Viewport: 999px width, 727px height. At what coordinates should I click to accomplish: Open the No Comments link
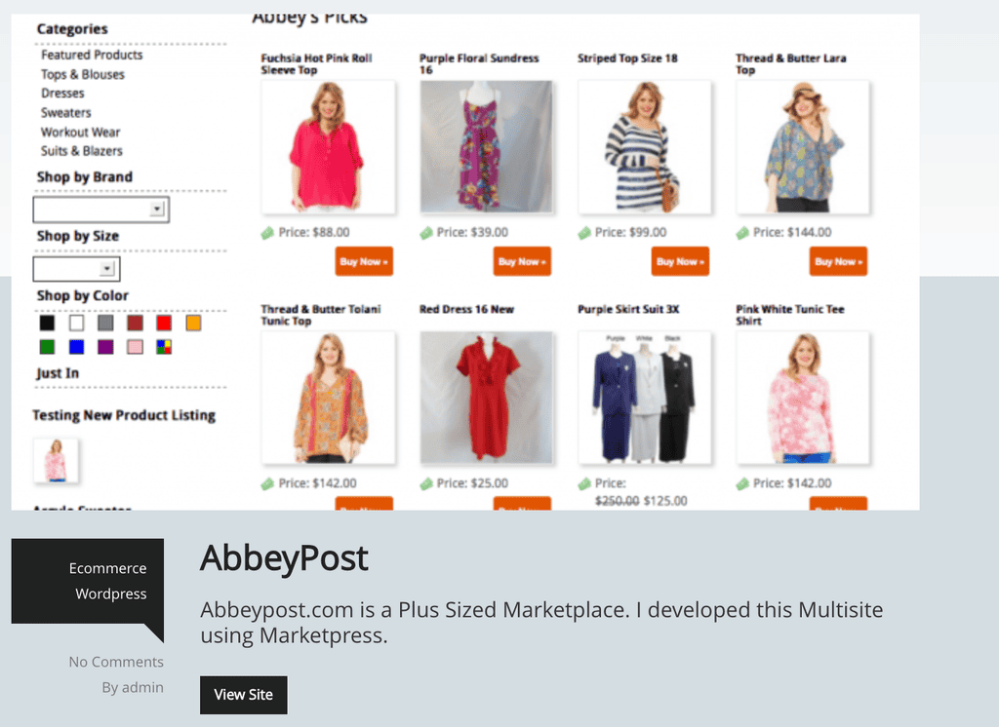tap(116, 662)
